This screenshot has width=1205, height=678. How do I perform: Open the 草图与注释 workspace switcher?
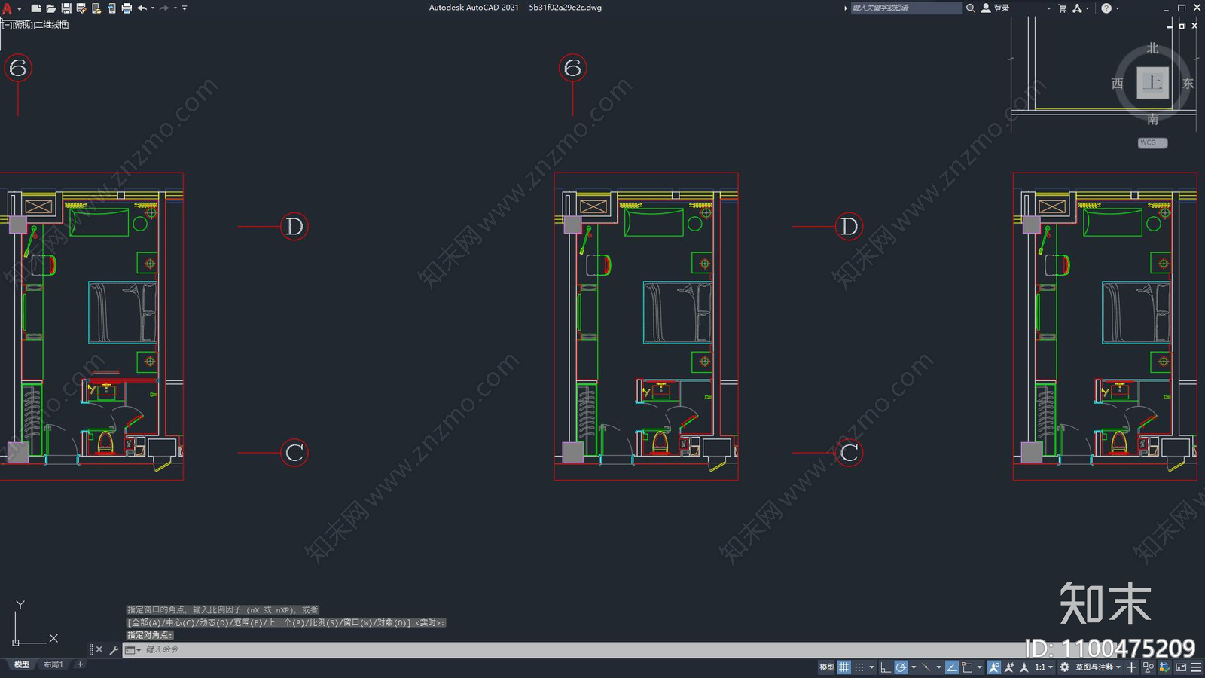(x=1098, y=667)
